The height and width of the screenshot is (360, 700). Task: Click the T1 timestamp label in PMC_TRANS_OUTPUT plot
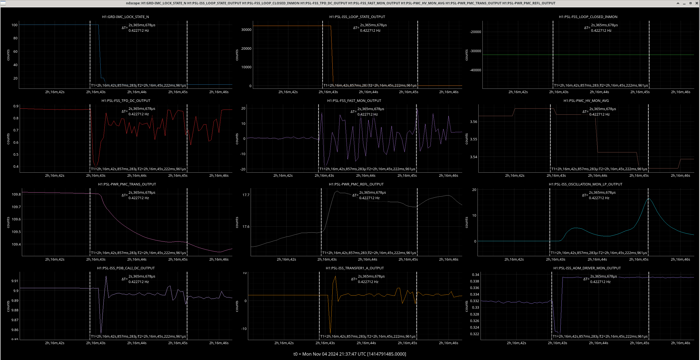pyautogui.click(x=114, y=253)
